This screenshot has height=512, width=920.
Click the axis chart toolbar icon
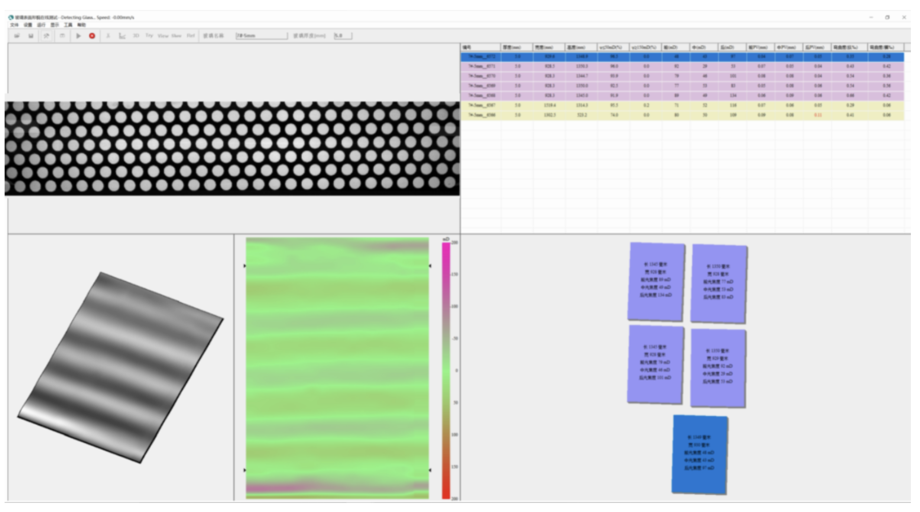point(122,36)
